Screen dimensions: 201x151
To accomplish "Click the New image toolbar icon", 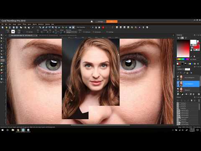I will point(3,28).
